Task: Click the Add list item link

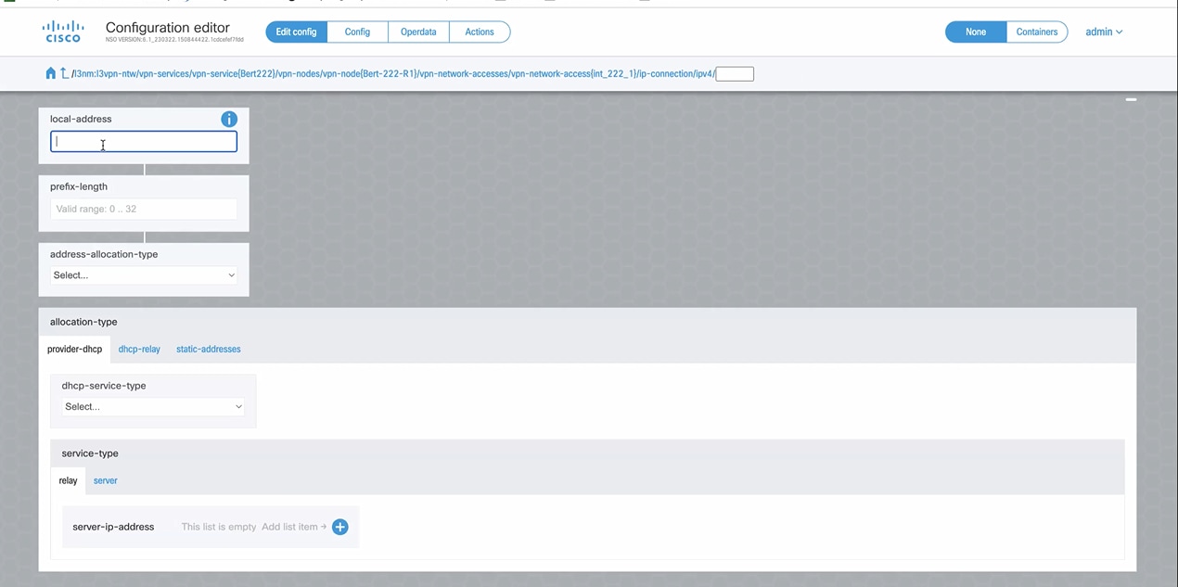Action: click(290, 527)
